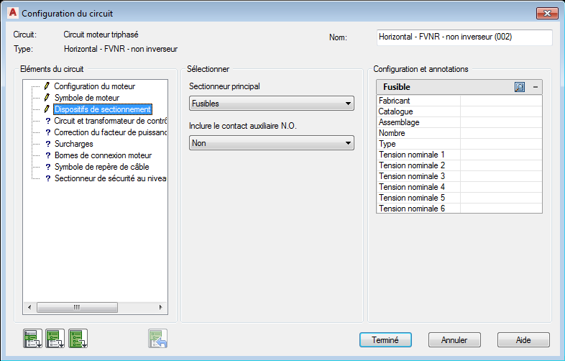Select Surcharges in circuit elements tree
This screenshot has width=565, height=361.
(x=73, y=144)
